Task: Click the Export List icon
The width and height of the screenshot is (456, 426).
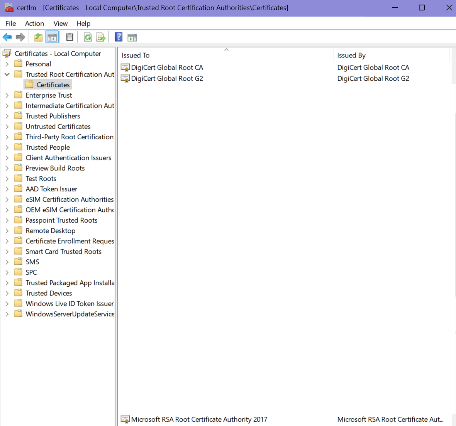Action: pyautogui.click(x=101, y=37)
